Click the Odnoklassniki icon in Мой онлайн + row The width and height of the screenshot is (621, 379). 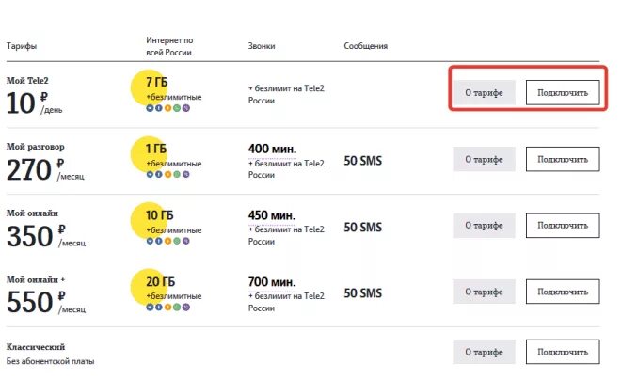pyautogui.click(x=168, y=308)
